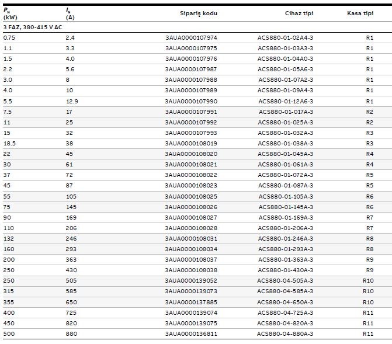Select device type ACS880-01-430A-3
392x344 pixels.
285,270
